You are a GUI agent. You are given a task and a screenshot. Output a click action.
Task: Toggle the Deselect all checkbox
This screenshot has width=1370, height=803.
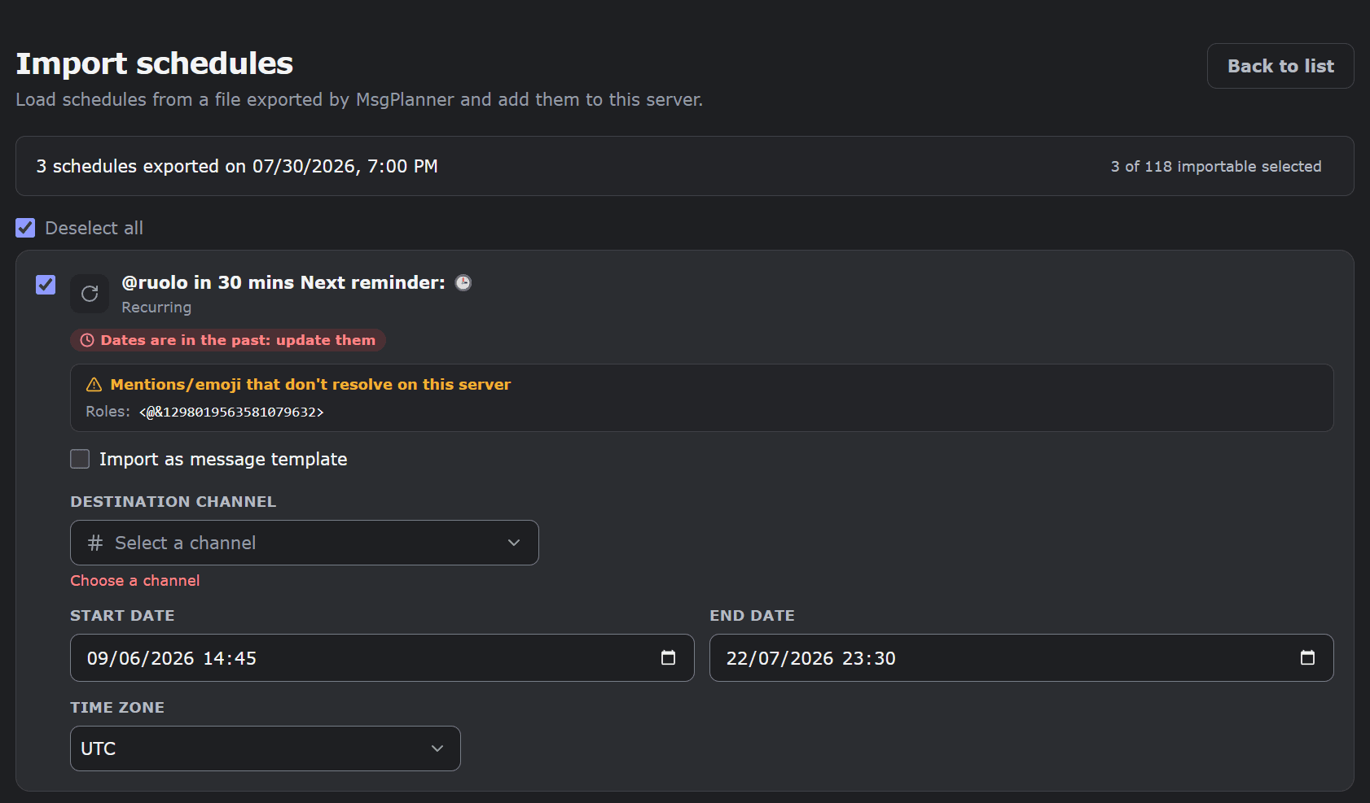(x=25, y=228)
